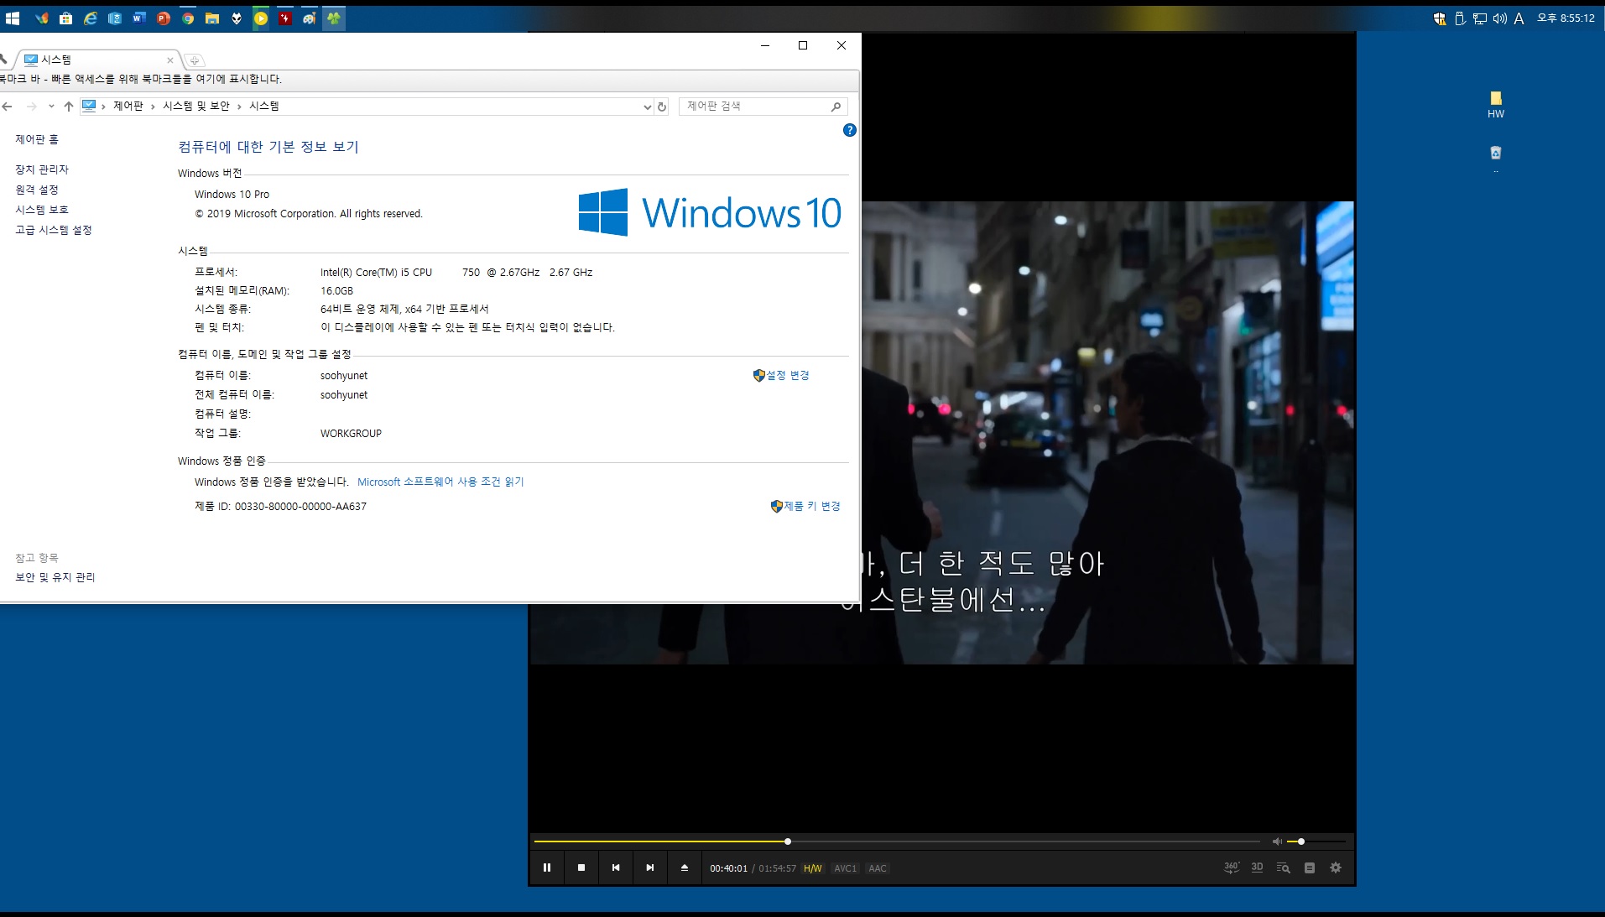Open the subtitle search icon in player
Viewport: 1605px width, 917px height.
click(x=1283, y=868)
